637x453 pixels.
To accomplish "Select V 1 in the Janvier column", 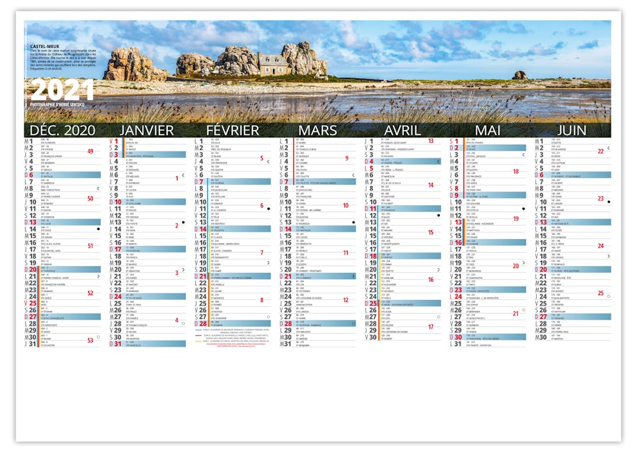I will coord(148,141).
